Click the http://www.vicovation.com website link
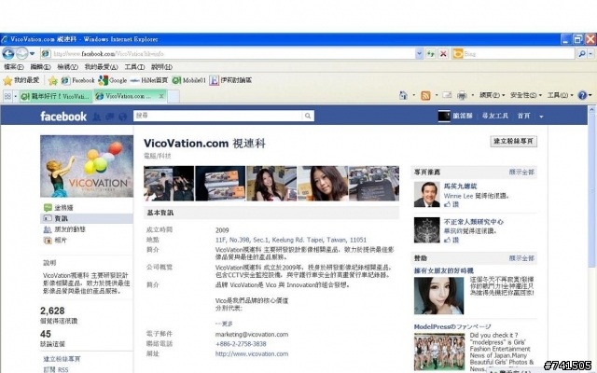The image size is (597, 373). tap(252, 353)
